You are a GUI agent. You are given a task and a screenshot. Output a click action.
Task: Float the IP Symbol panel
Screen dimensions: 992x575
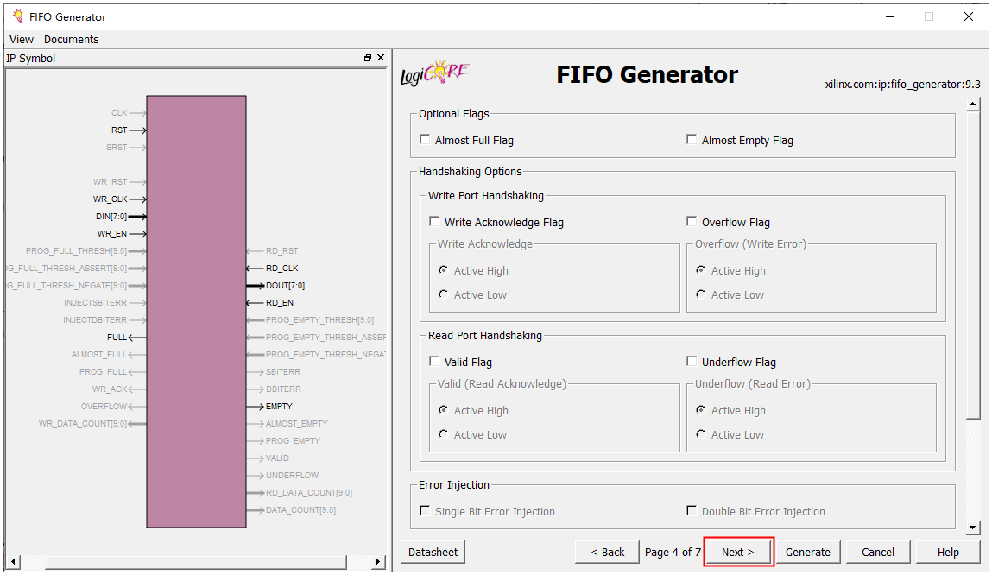tap(368, 58)
